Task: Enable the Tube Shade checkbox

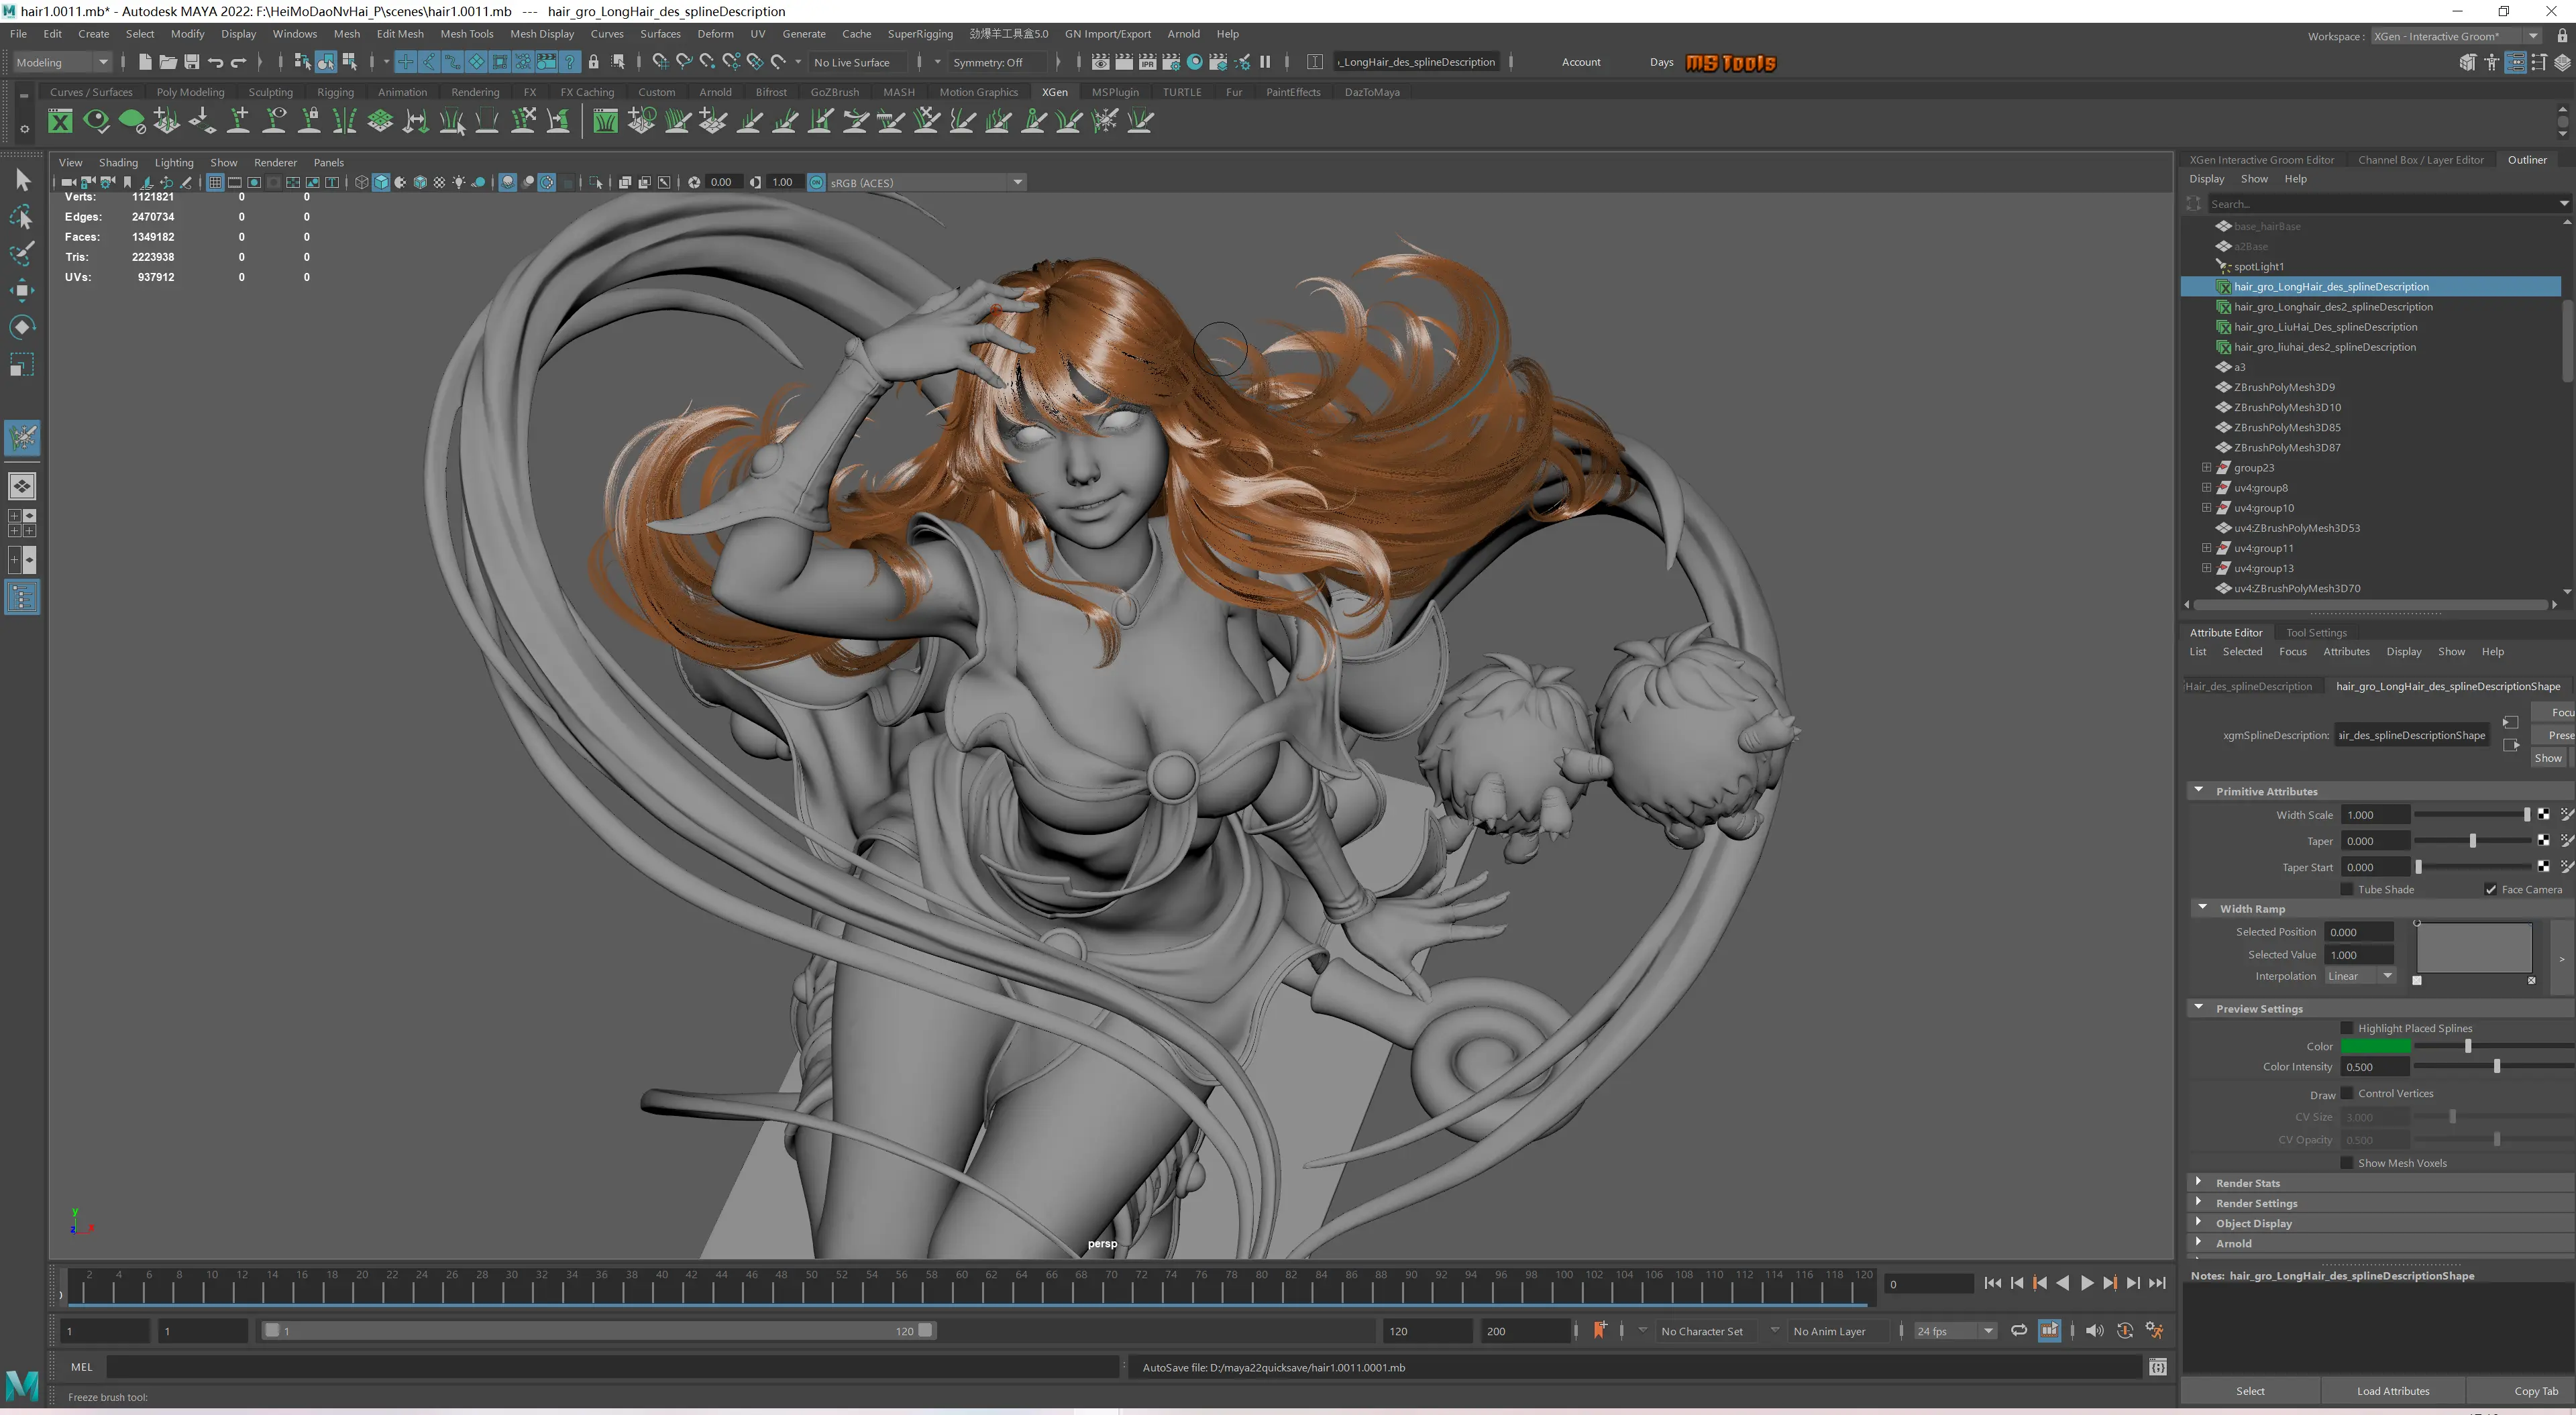Action: pos(2346,889)
